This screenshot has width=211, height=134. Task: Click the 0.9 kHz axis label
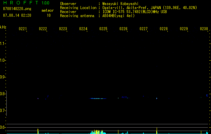click(2, 77)
